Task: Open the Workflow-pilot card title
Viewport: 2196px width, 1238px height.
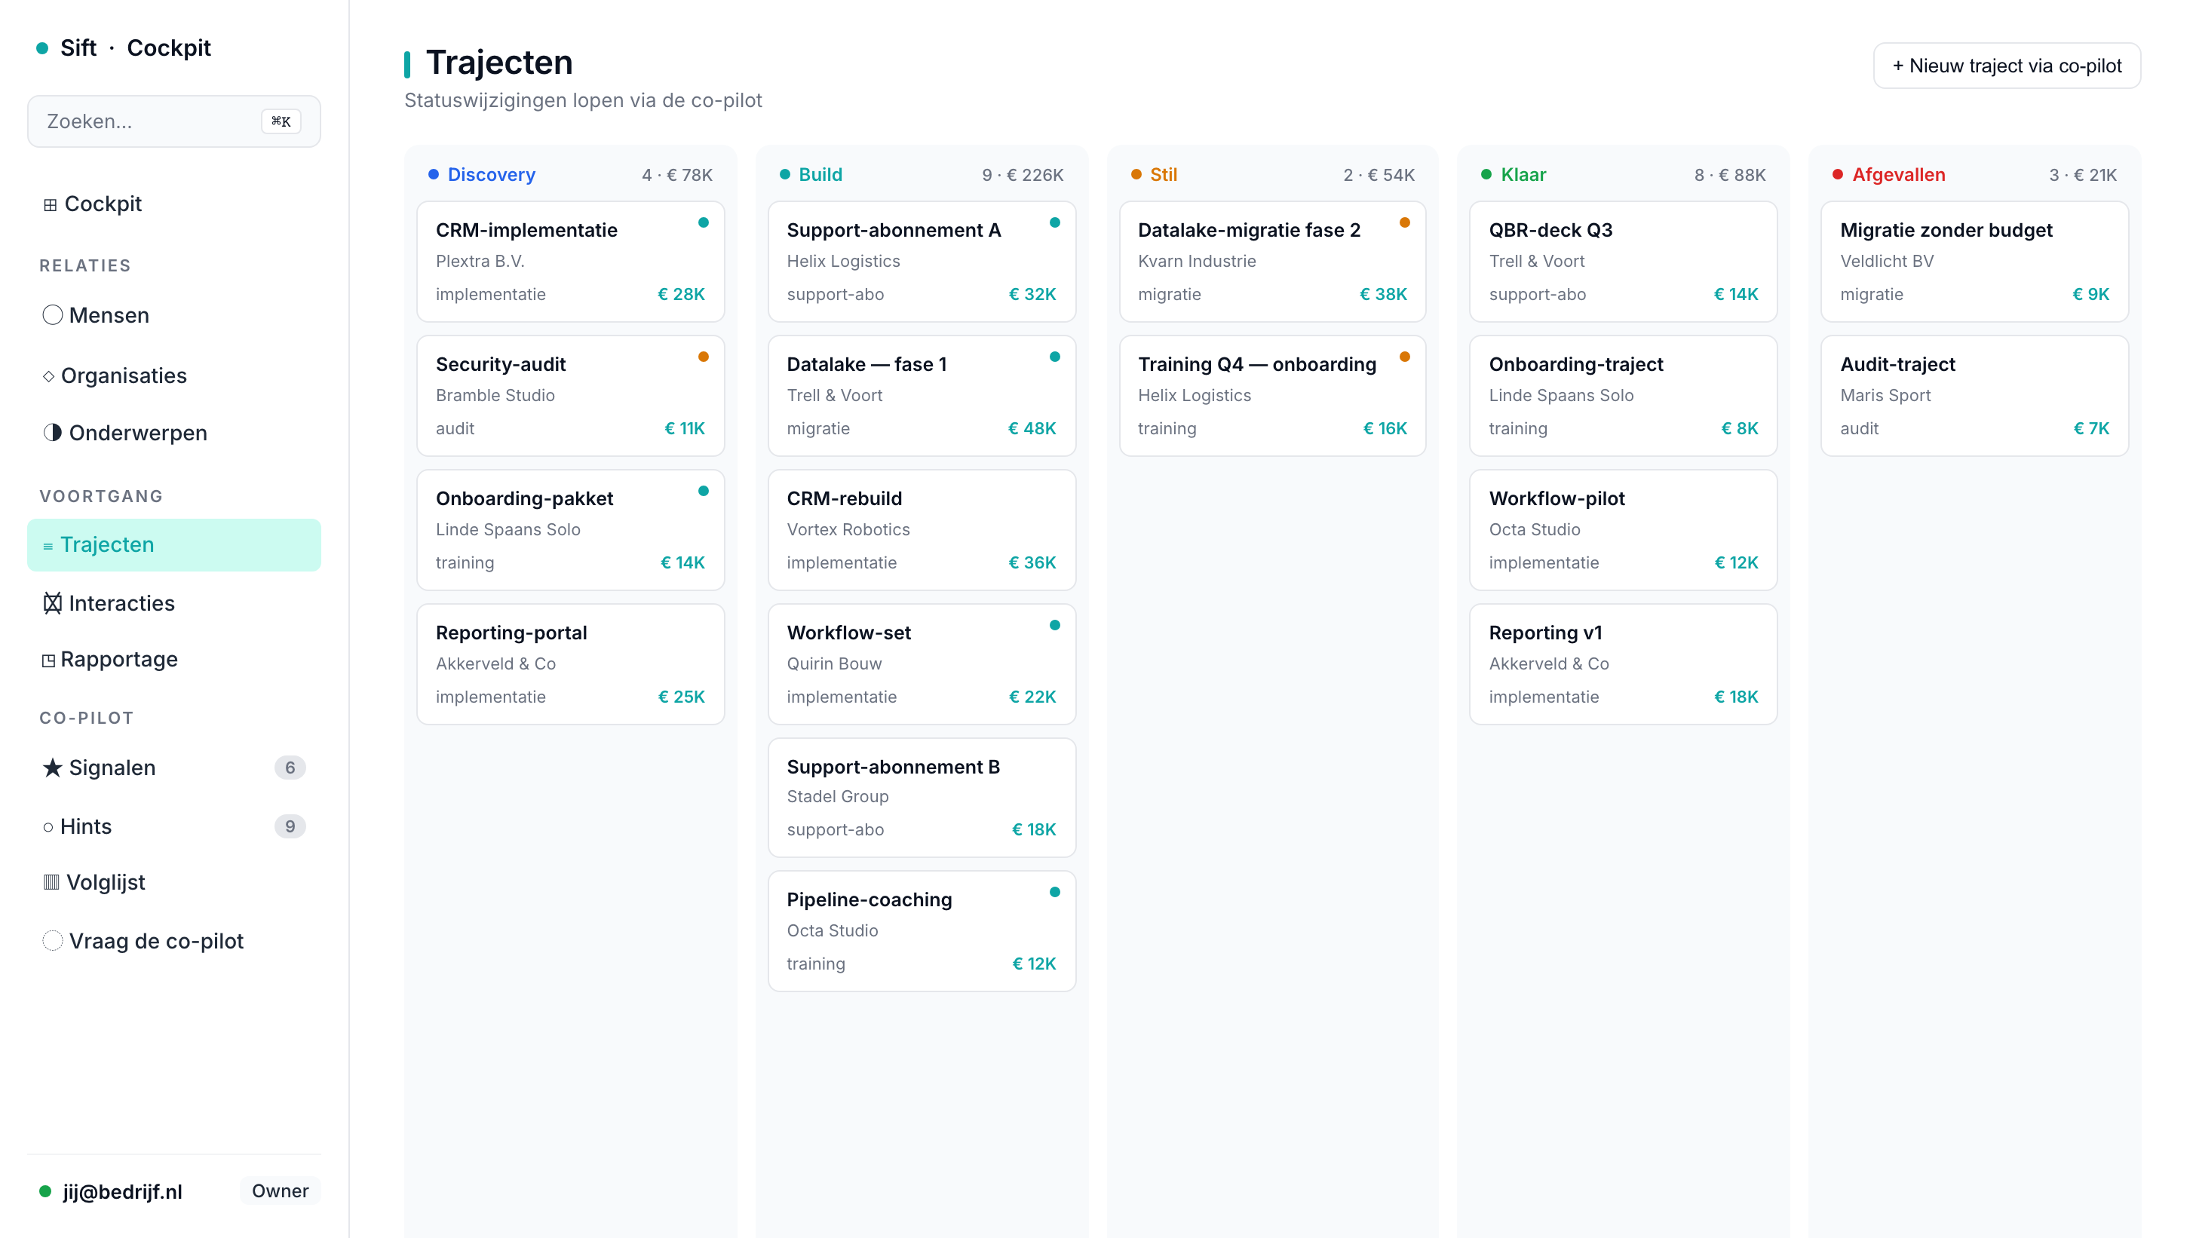Action: pos(1557,498)
